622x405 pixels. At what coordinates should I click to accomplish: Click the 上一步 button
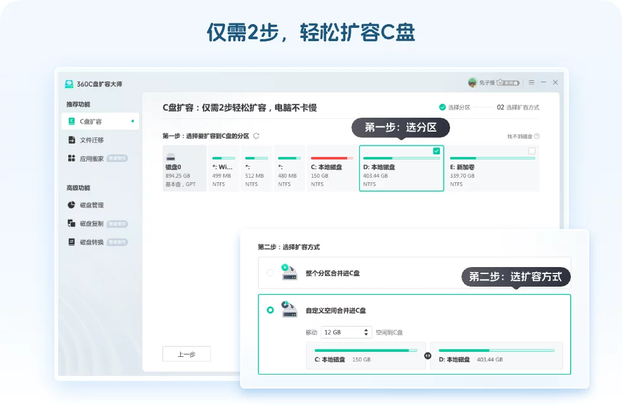click(186, 354)
